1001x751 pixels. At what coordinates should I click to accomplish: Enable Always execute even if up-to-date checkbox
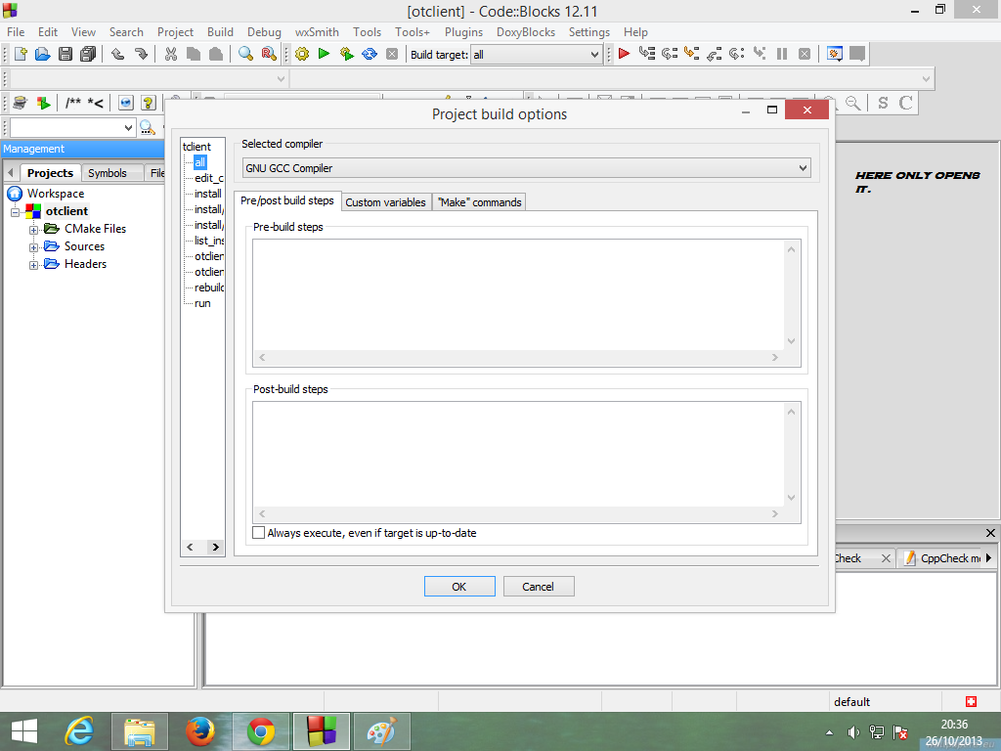pyautogui.click(x=258, y=533)
